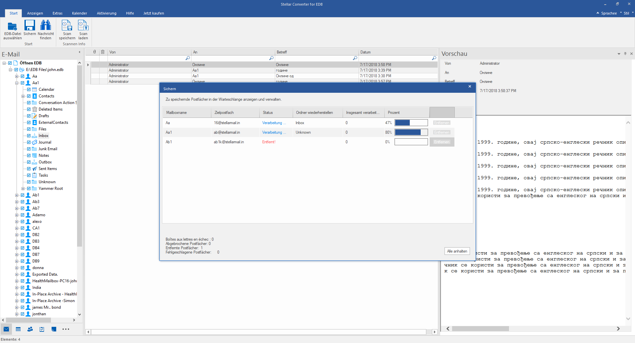The image size is (635, 343).
Task: Click Entfernen button for mailbox Aa1
Action: pos(442,132)
